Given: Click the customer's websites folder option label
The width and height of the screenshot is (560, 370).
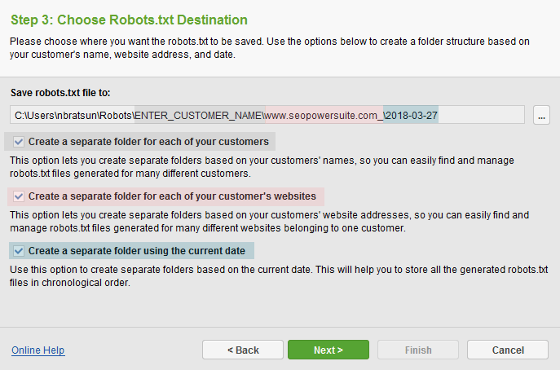Looking at the screenshot, I should tap(172, 196).
